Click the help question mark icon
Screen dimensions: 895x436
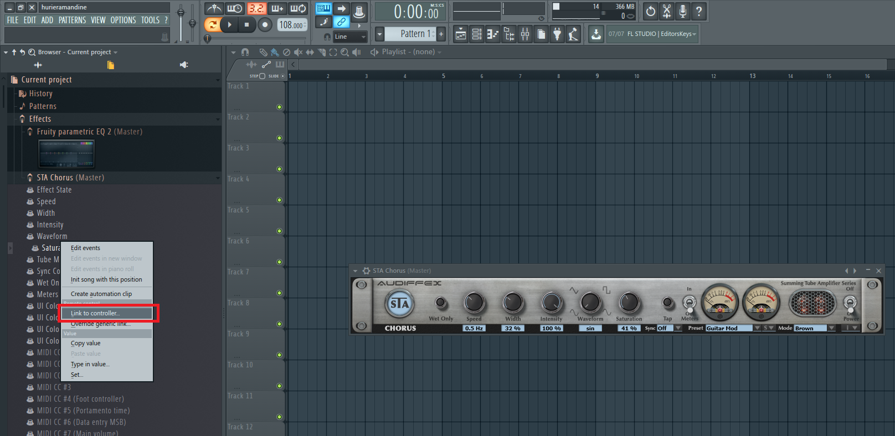coord(698,11)
